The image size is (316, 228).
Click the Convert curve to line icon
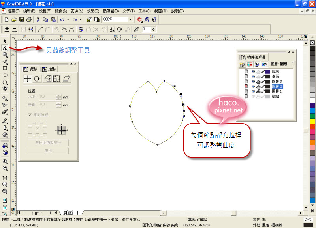[40, 29]
